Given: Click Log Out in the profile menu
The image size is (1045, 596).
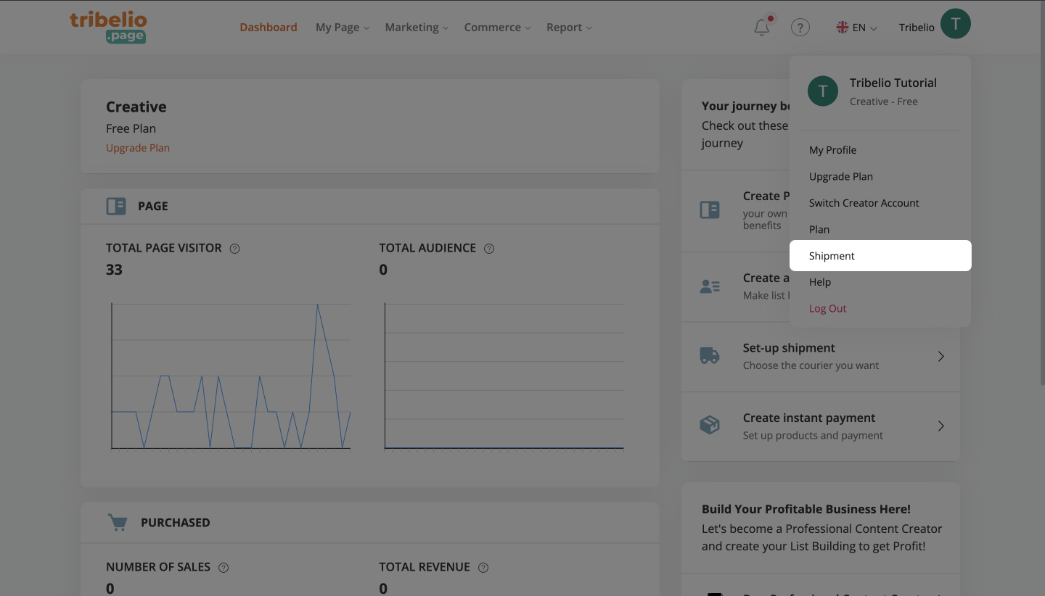Looking at the screenshot, I should [827, 308].
